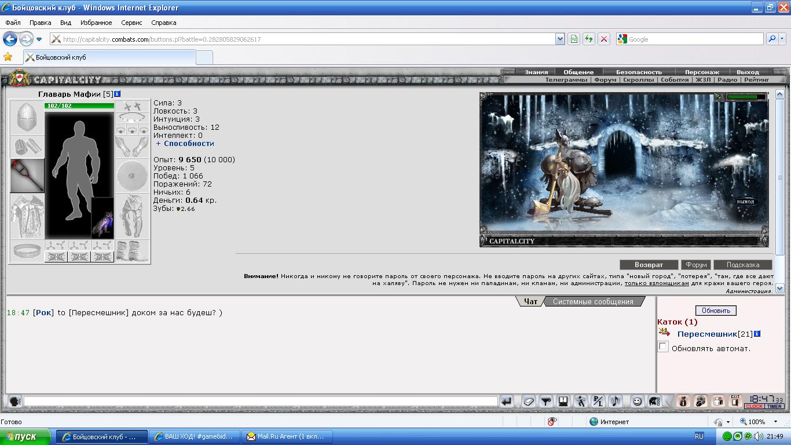The height and width of the screenshot is (445, 791).
Task: Open browser history dropdown near Back
Action: click(x=39, y=39)
